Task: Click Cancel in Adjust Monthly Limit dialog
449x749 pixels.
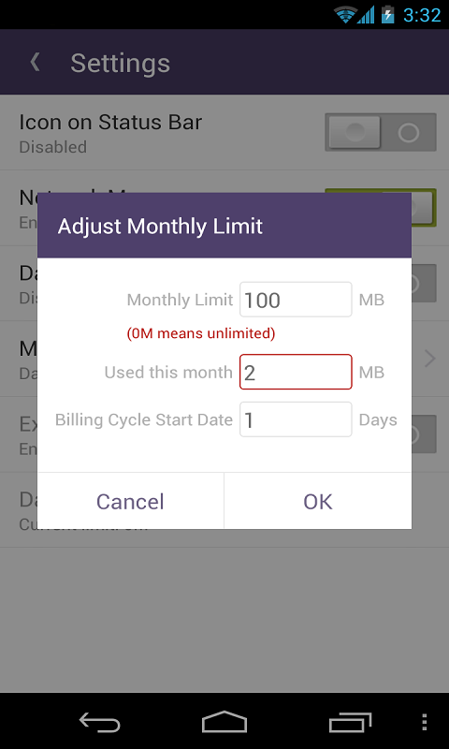Action: click(x=130, y=501)
